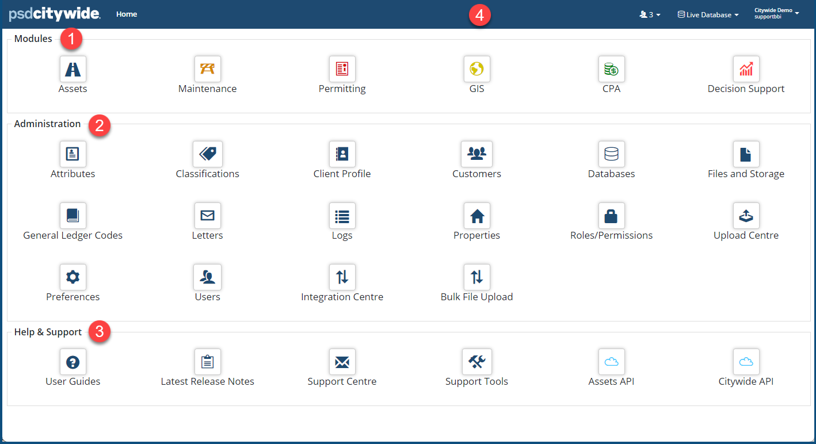The image size is (816, 444).
Task: Click the Permitting label link
Action: pos(342,89)
